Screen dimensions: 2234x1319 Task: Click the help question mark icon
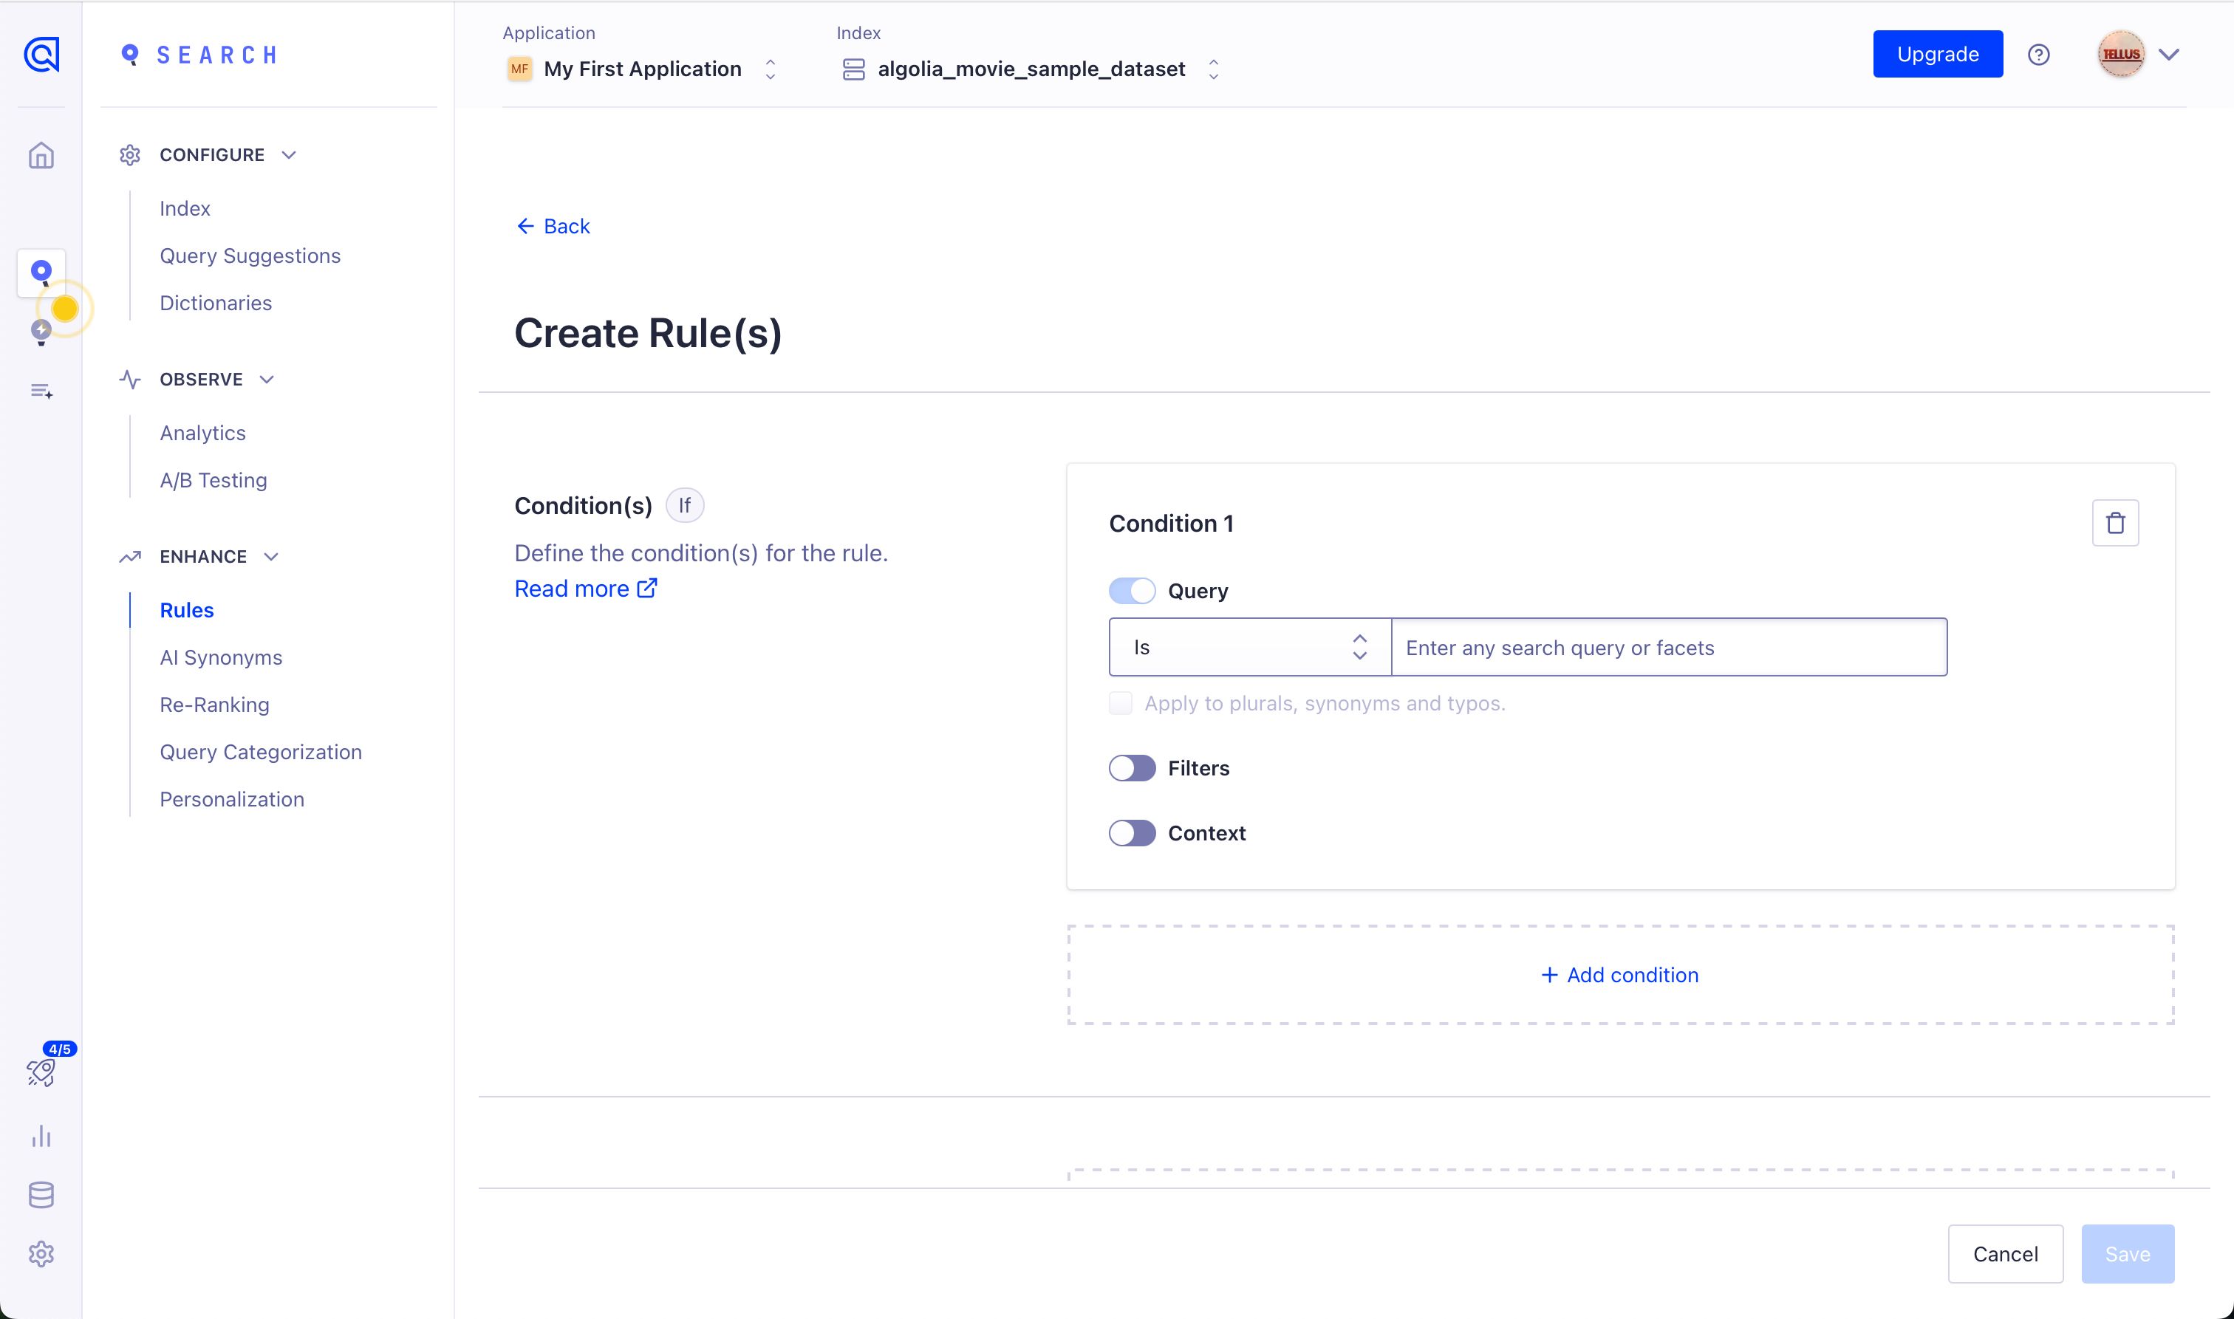tap(2038, 55)
